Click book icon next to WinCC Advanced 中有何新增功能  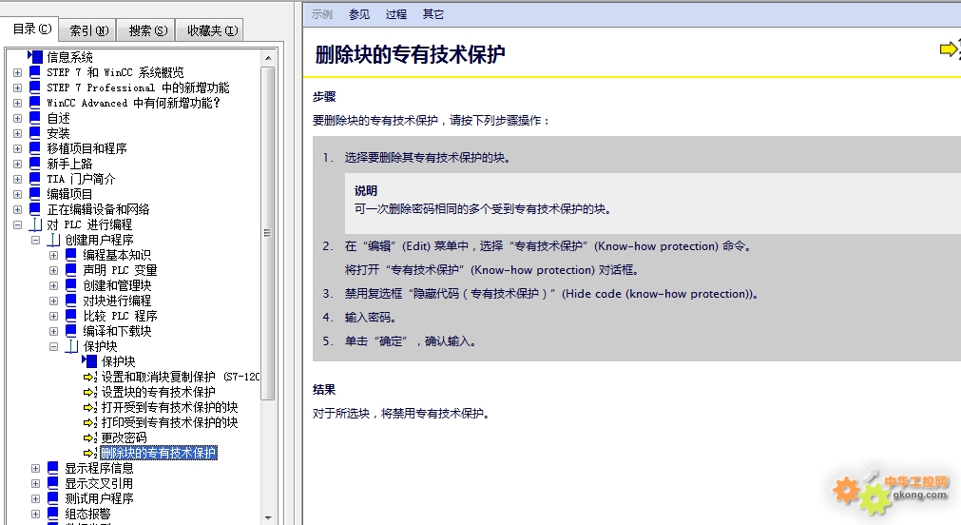pyautogui.click(x=35, y=103)
